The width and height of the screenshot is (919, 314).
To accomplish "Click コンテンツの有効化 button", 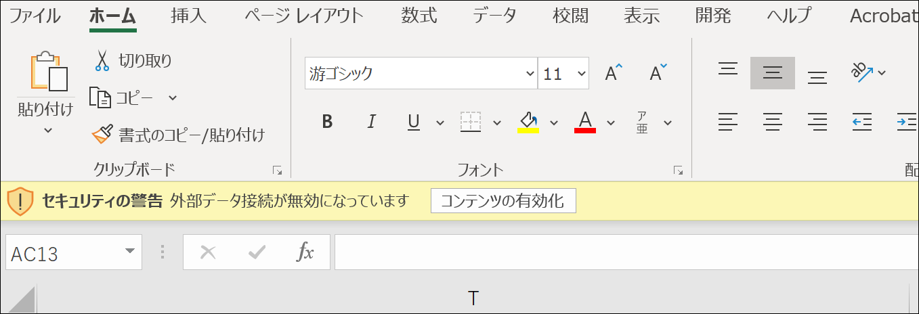I will (x=503, y=201).
